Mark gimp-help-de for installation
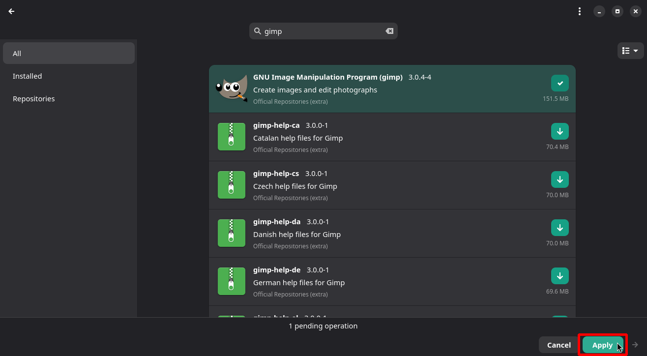The height and width of the screenshot is (356, 647). click(559, 276)
